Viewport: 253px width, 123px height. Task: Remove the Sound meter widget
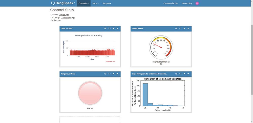(188, 28)
